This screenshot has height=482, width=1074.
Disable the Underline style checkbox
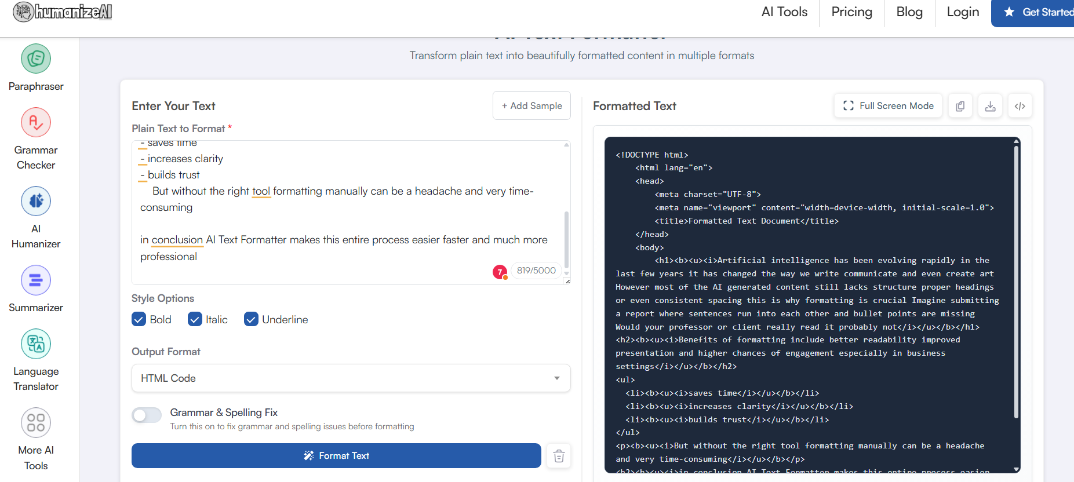(251, 319)
